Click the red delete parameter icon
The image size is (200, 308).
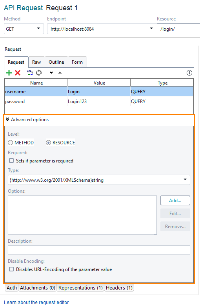tap(18, 73)
